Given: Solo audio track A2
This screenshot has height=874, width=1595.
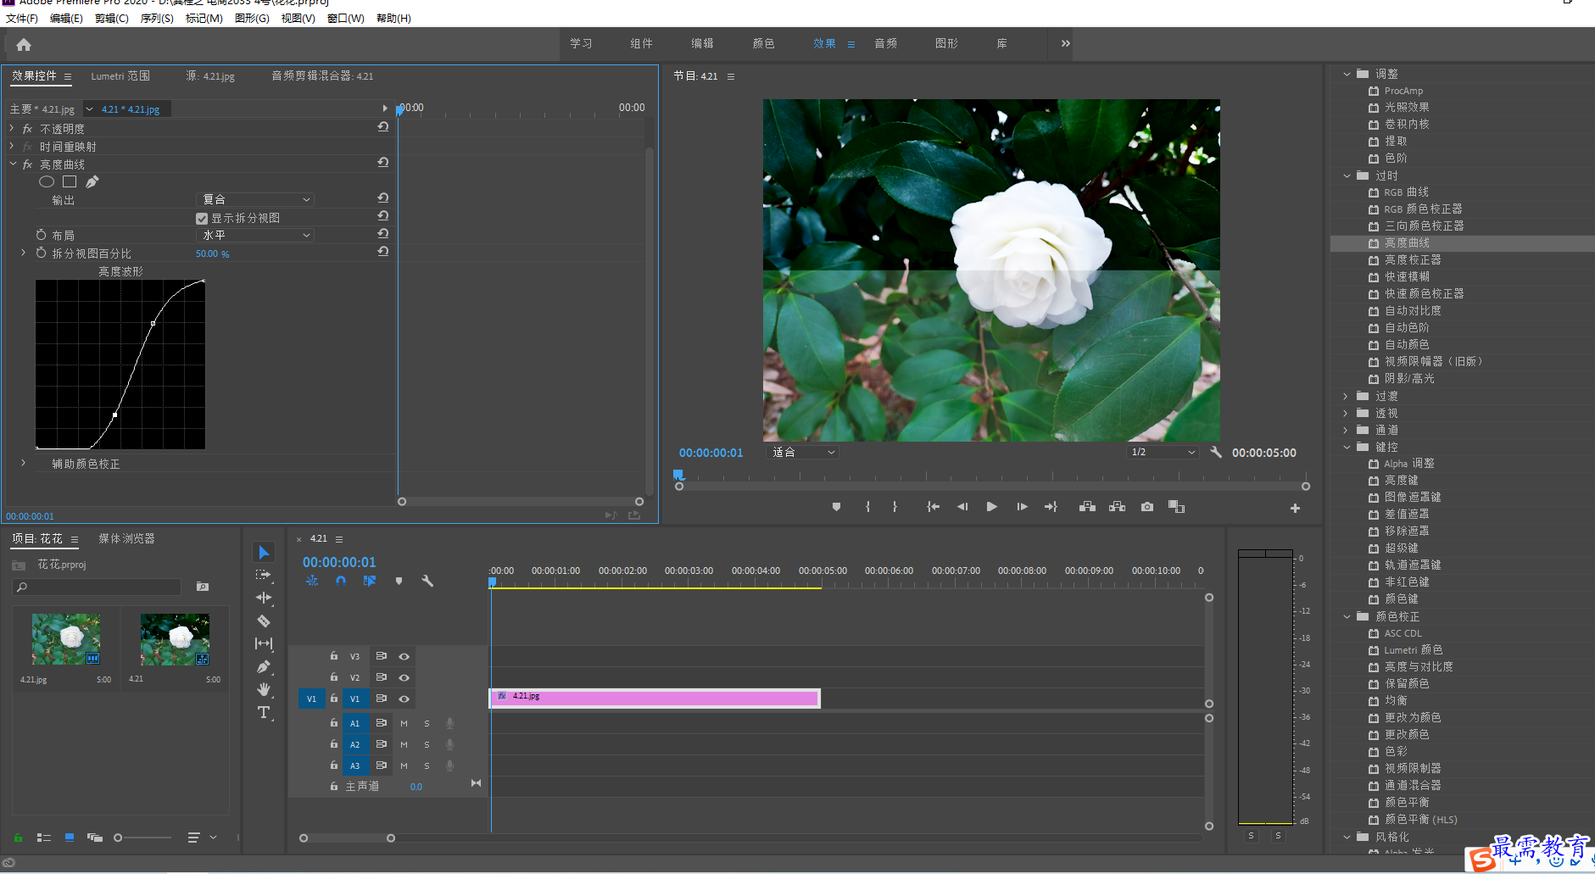Looking at the screenshot, I should pyautogui.click(x=427, y=744).
